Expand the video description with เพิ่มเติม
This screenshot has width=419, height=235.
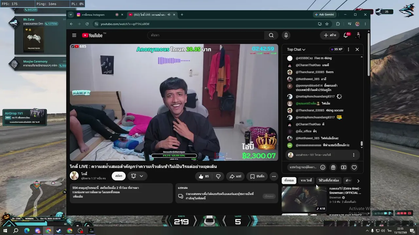tap(78, 197)
